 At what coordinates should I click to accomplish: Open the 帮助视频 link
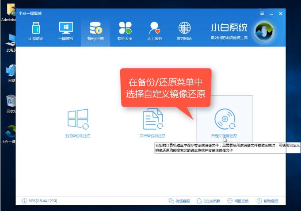coord(267,201)
